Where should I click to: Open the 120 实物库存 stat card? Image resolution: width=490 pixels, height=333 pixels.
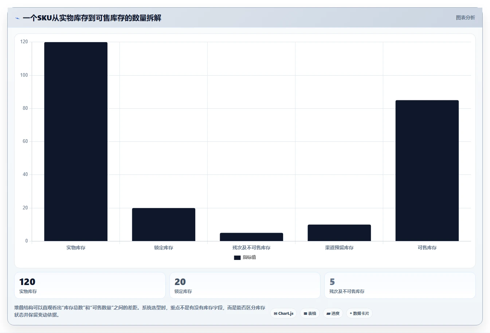coord(90,285)
